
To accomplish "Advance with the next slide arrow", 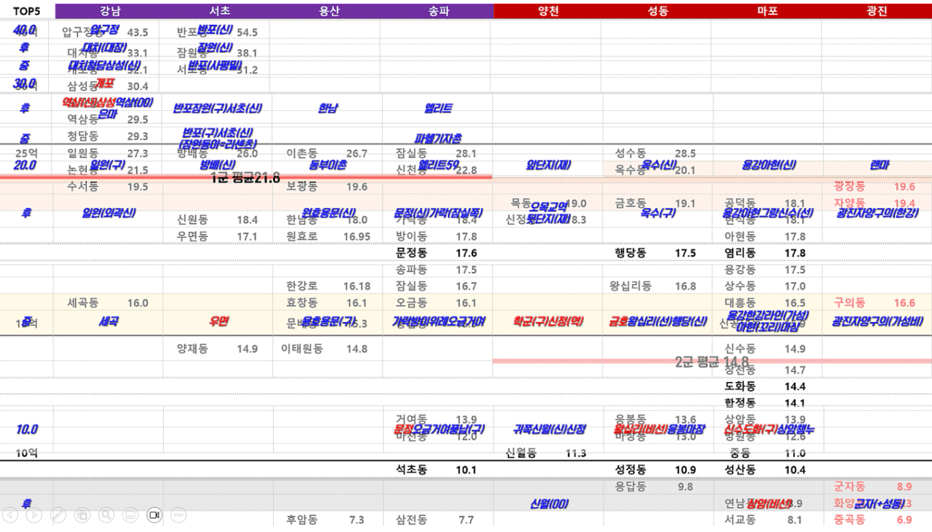I will pyautogui.click(x=34, y=515).
